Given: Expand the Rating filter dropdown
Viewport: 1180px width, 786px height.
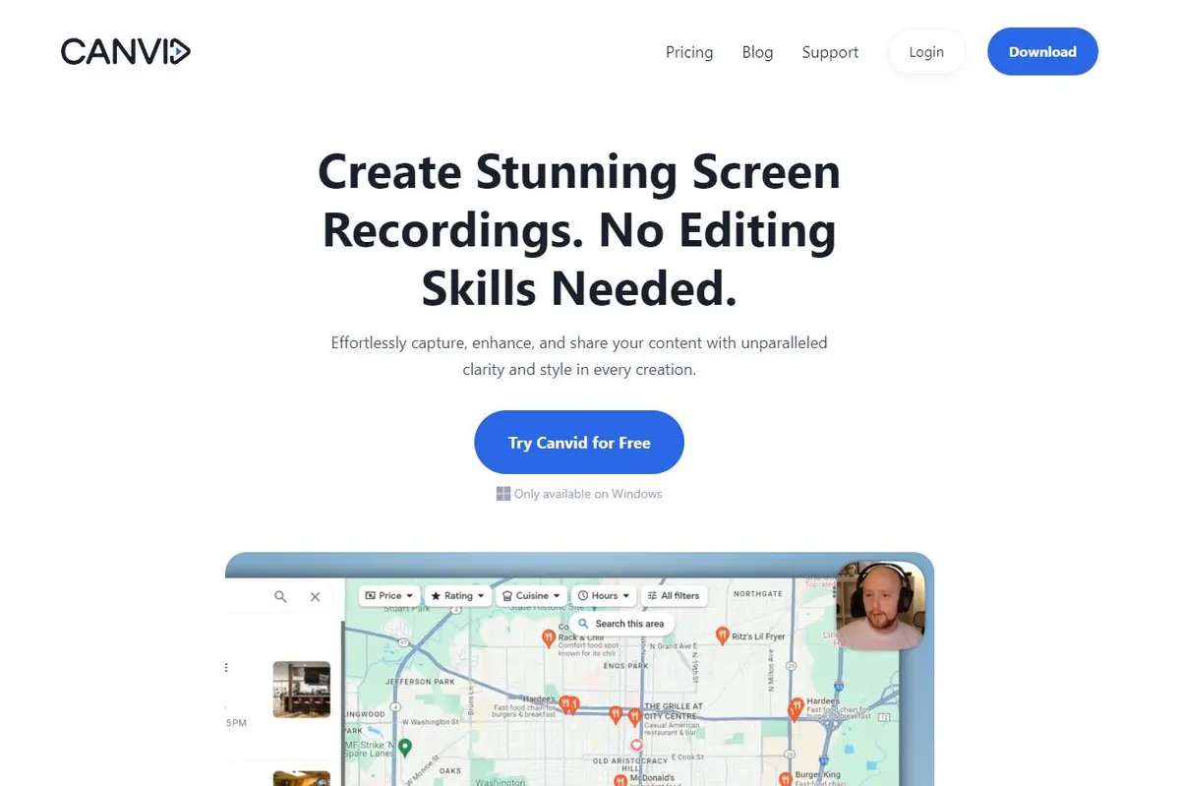Looking at the screenshot, I should (458, 595).
